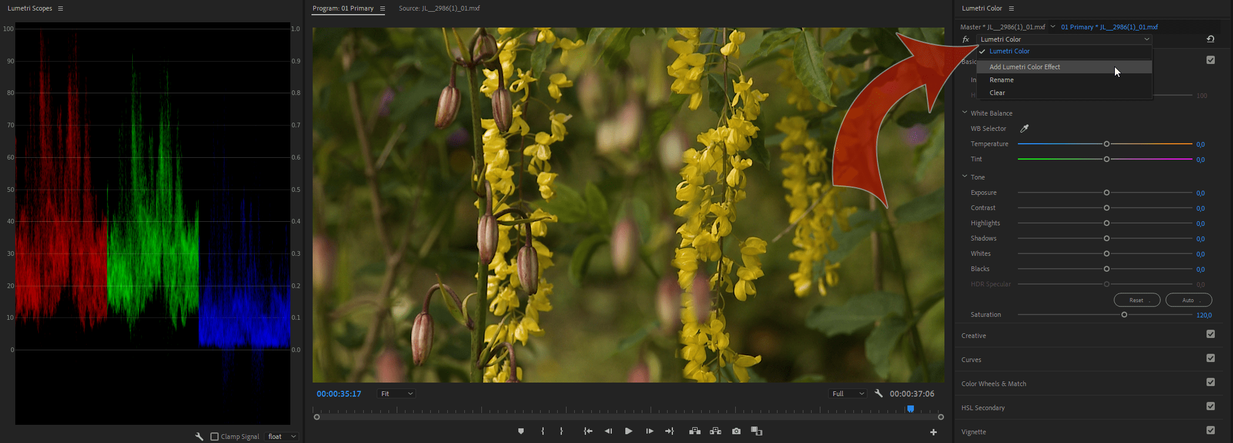Click the Saturation value 120,0

click(x=1204, y=315)
